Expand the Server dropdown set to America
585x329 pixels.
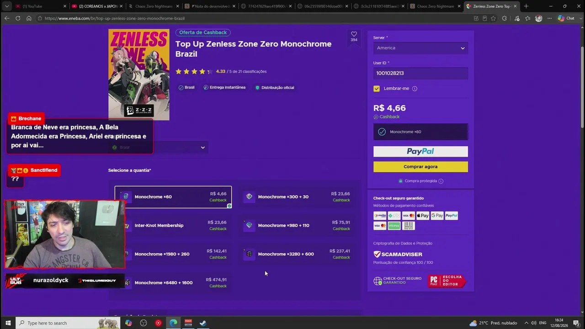(x=420, y=48)
